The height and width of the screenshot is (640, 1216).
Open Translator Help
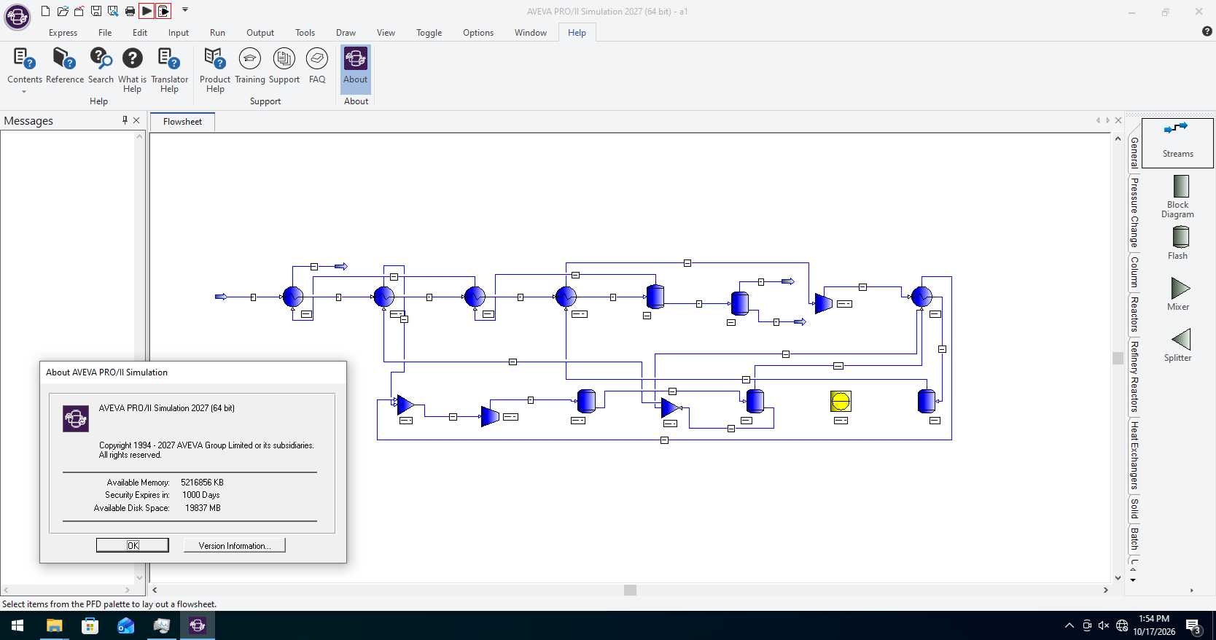[169, 59]
